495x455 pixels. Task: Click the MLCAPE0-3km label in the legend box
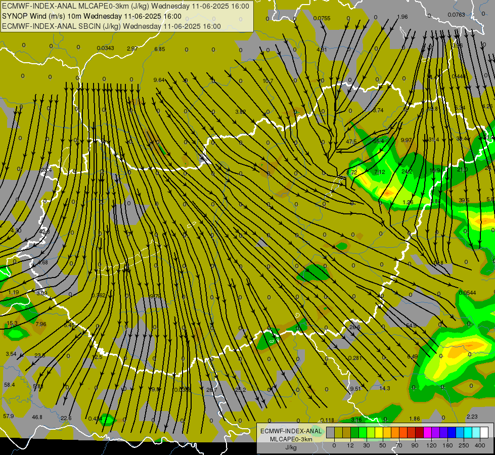291,439
